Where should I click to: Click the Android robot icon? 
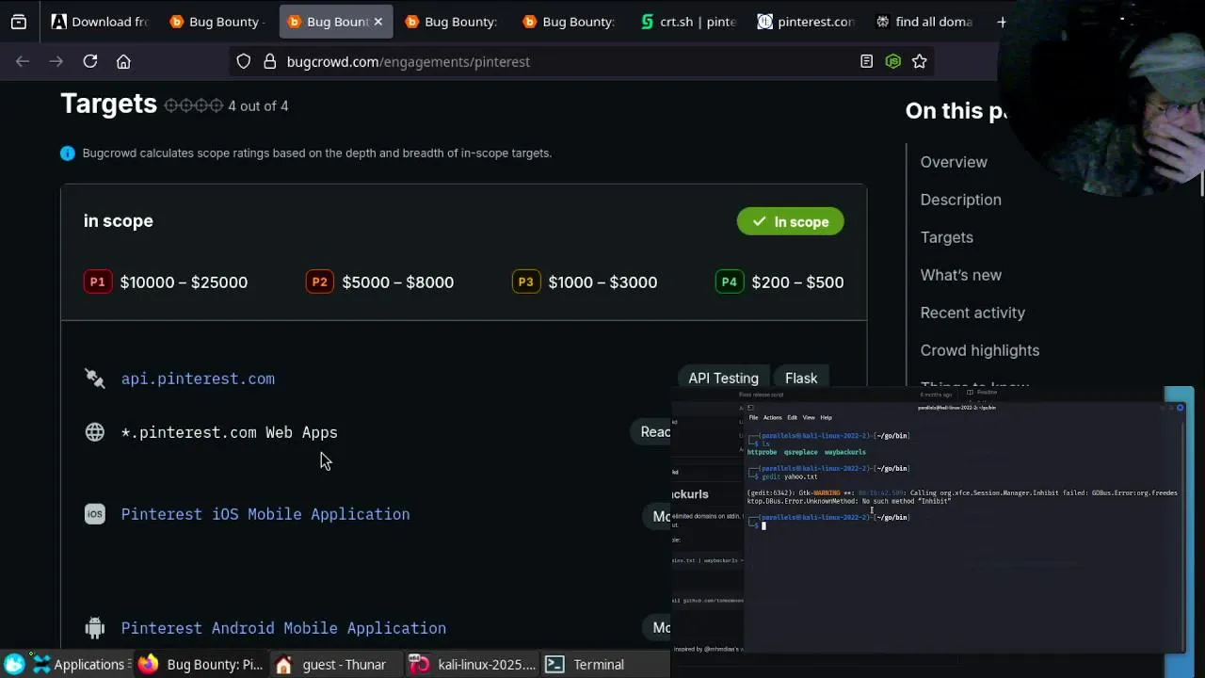click(x=95, y=628)
